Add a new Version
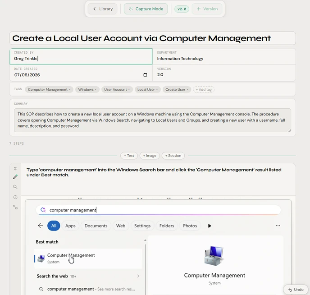 click(207, 9)
